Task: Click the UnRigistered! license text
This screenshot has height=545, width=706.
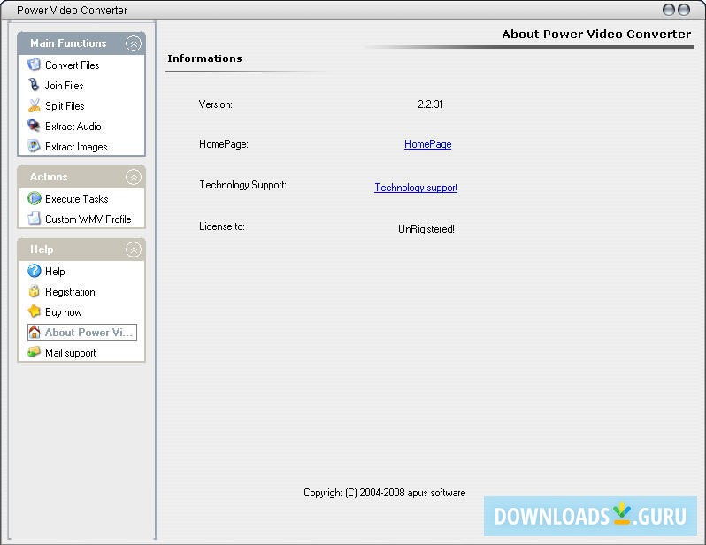Action: tap(426, 229)
